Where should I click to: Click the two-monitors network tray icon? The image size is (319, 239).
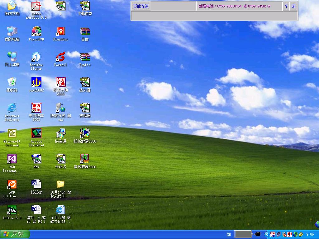point(279,235)
